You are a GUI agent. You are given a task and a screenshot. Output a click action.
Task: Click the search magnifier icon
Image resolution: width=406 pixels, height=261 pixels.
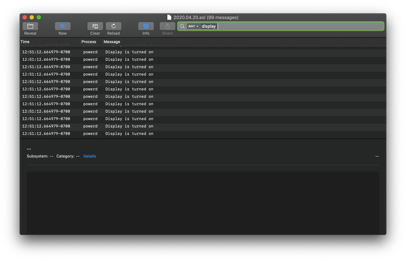click(182, 26)
